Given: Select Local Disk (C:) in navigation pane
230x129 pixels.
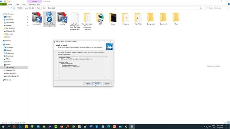Looking at the screenshot, I should click(11, 67).
